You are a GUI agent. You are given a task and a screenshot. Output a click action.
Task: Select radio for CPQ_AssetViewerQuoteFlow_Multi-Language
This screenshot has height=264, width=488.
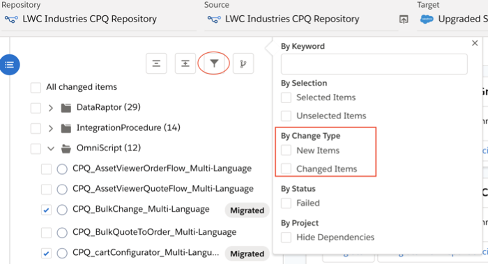pyautogui.click(x=62, y=189)
